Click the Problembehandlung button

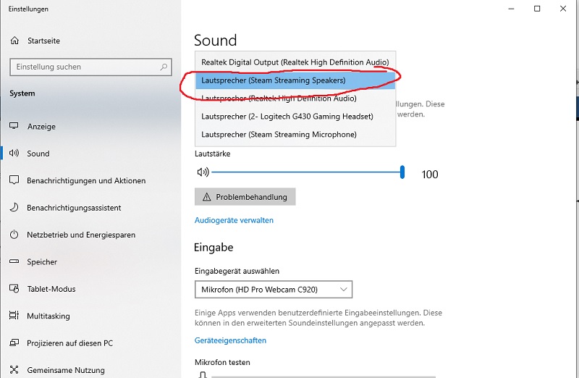pyautogui.click(x=245, y=197)
